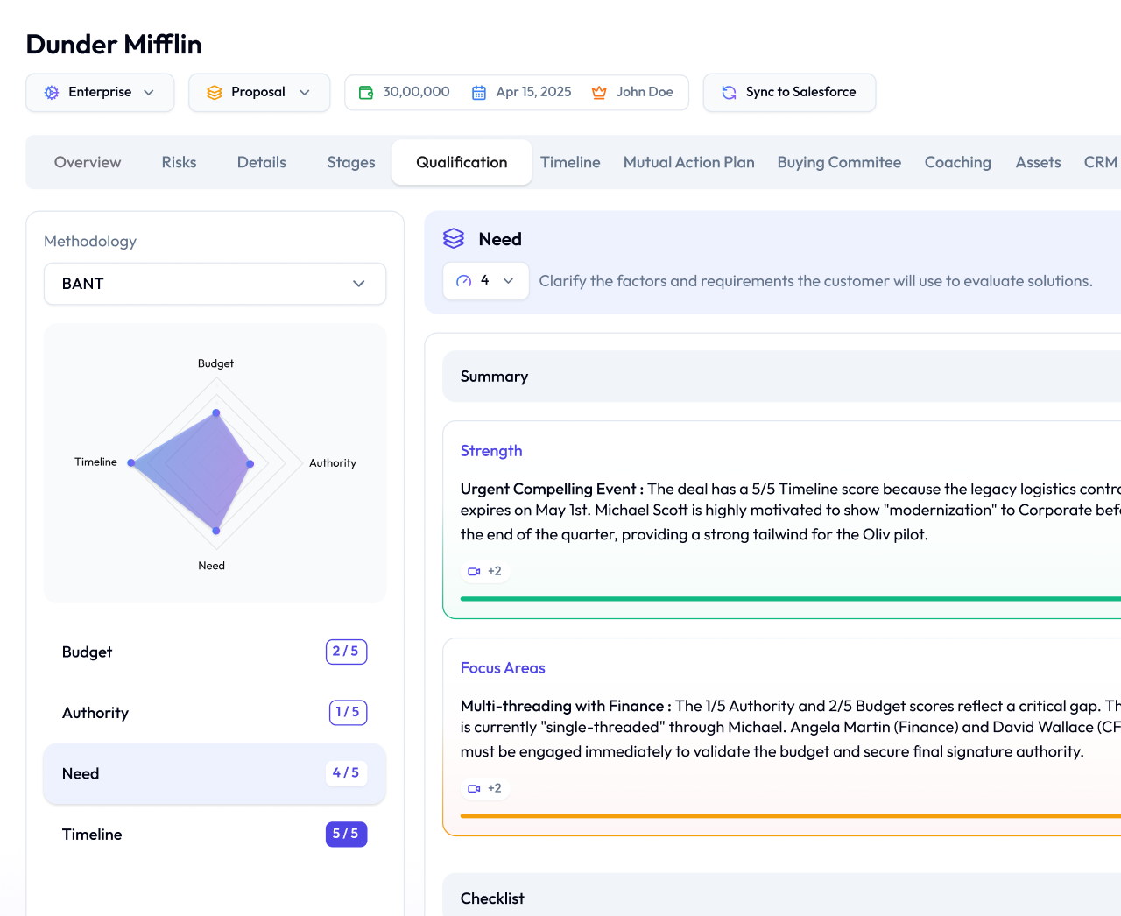Select the Budget criterion row
This screenshot has width=1121, height=916.
coord(215,652)
